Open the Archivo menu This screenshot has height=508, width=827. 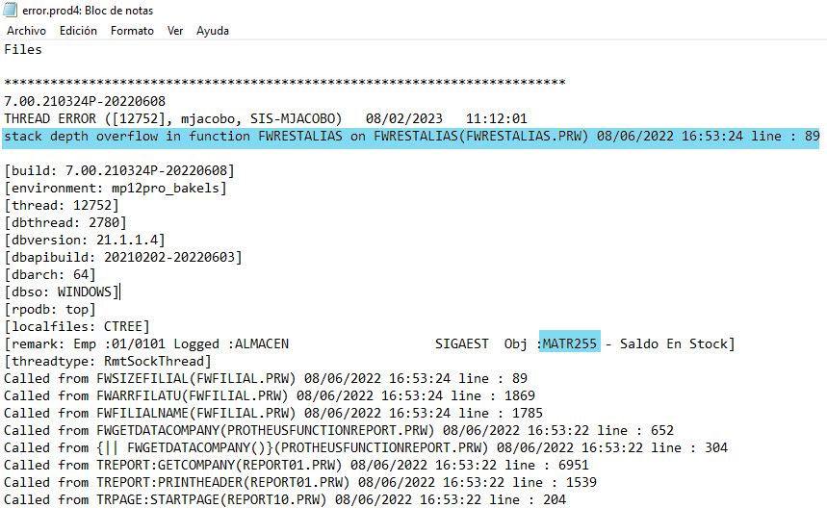coord(26,31)
